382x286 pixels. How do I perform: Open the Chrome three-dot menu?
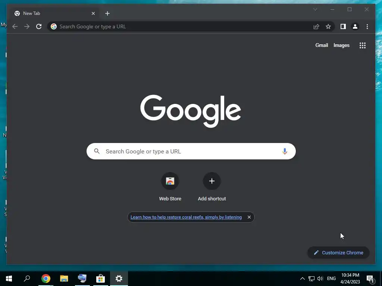(x=367, y=26)
